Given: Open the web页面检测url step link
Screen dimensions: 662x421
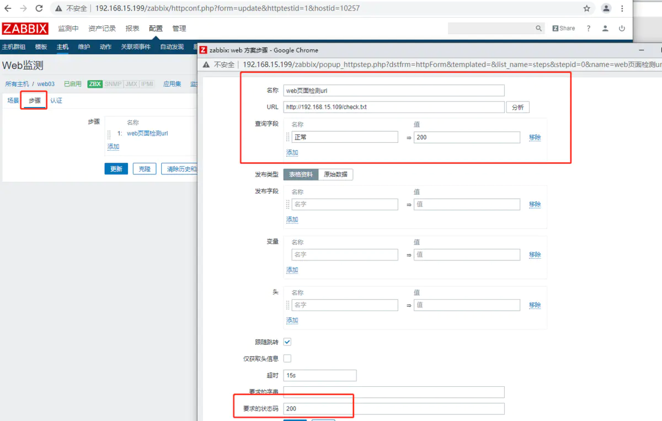Looking at the screenshot, I should click(147, 134).
